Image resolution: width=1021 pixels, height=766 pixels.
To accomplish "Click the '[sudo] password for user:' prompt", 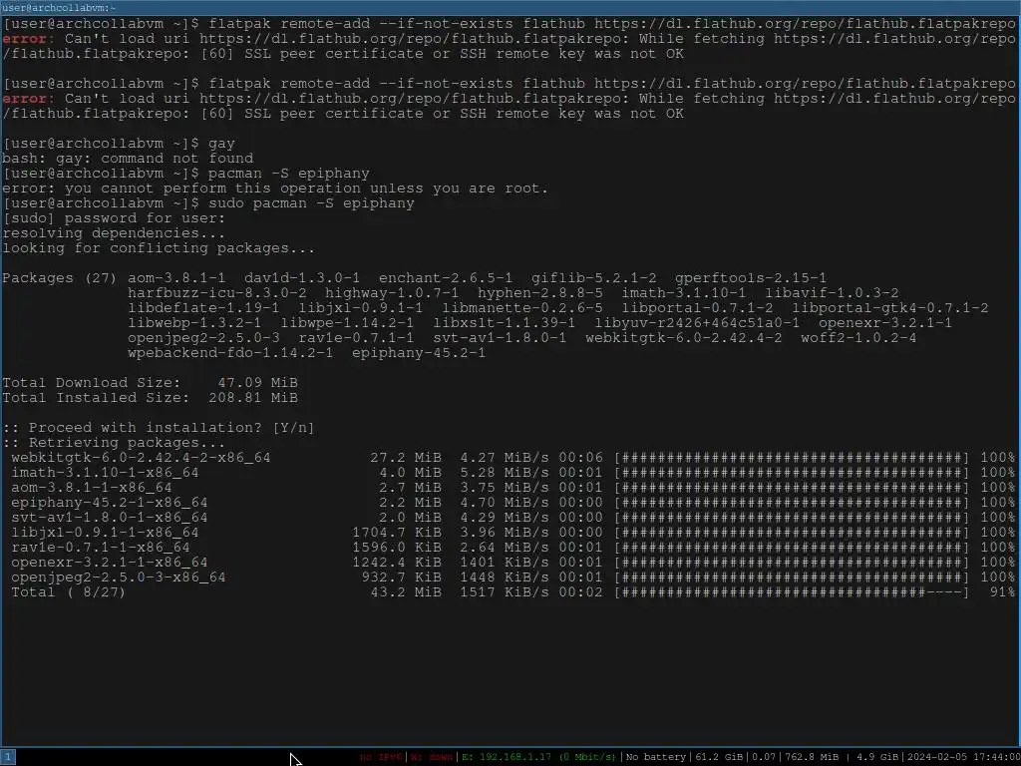I will point(114,218).
